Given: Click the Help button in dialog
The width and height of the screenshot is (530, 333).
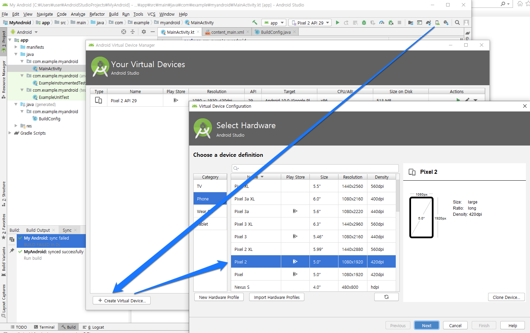Looking at the screenshot, I should tap(513, 325).
